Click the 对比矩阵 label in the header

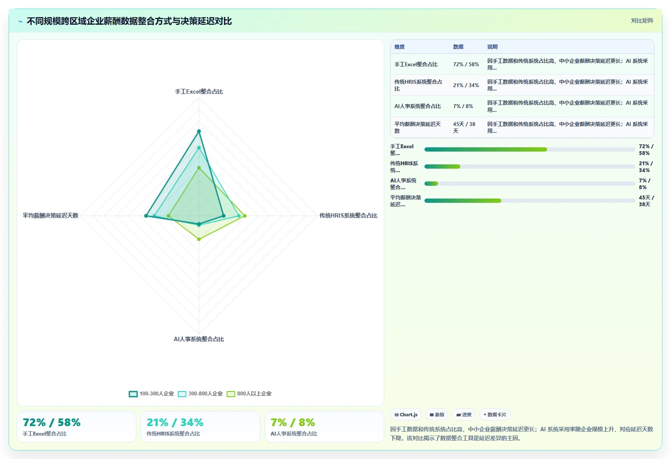pyautogui.click(x=642, y=20)
